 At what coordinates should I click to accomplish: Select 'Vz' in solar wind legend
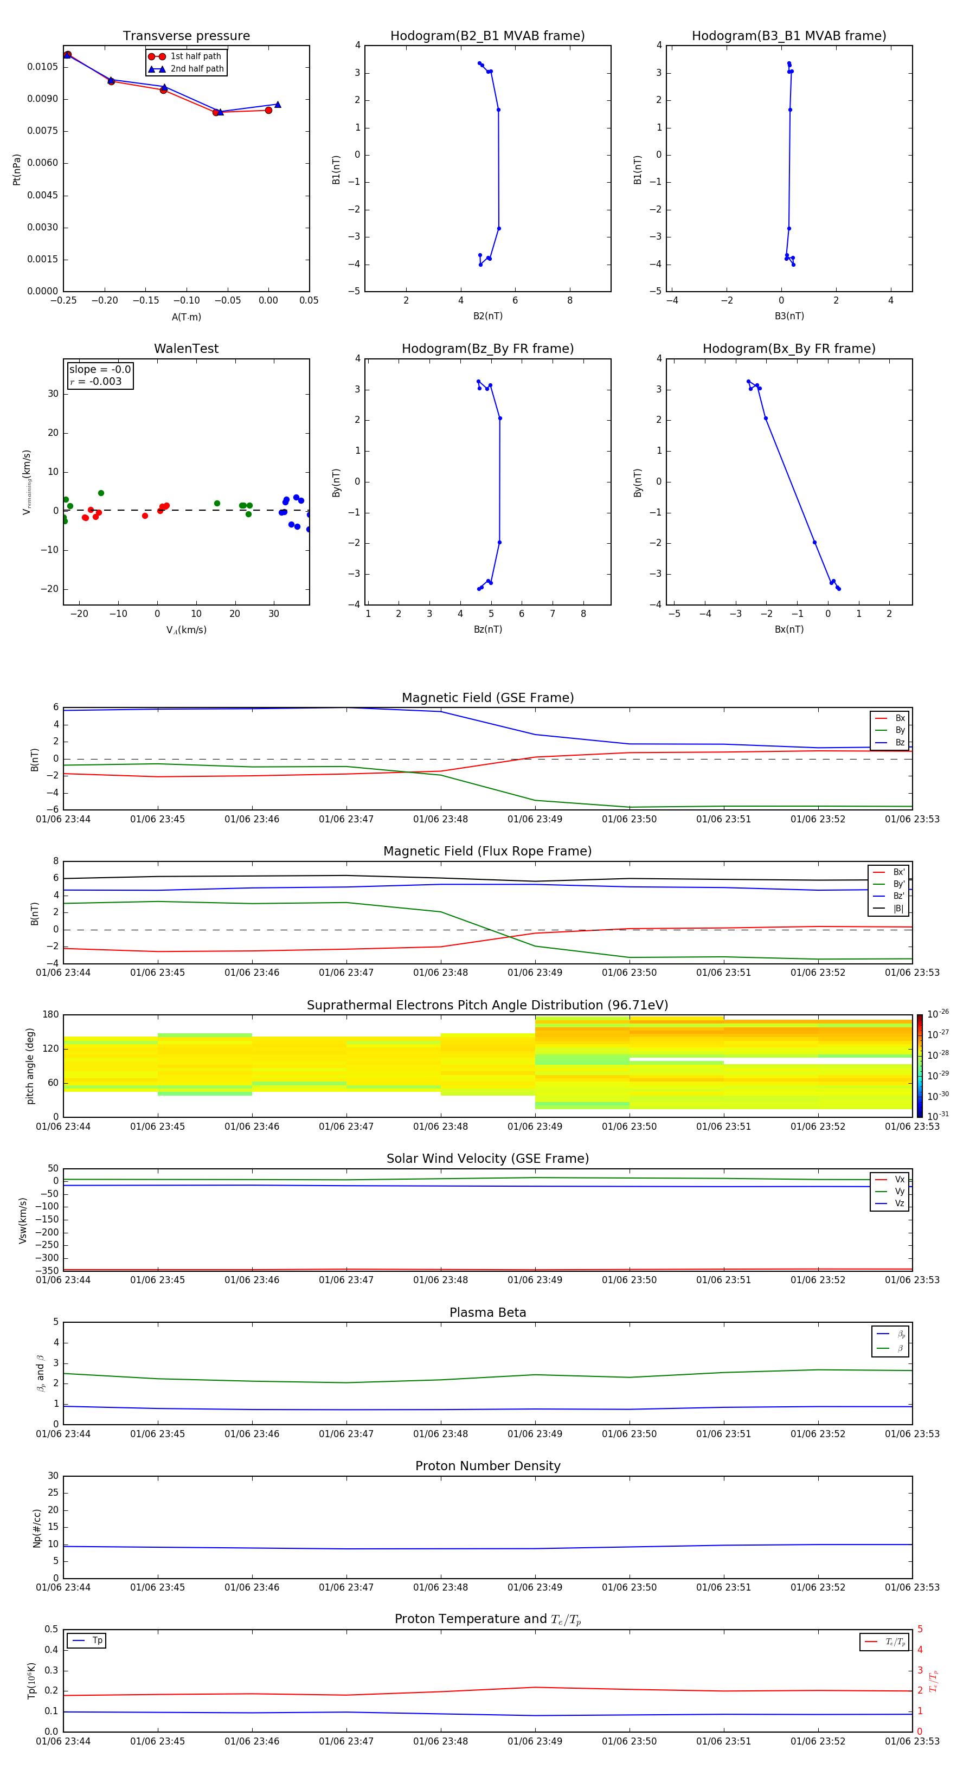(890, 1204)
